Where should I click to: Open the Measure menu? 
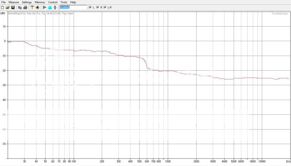tap(14, 2)
